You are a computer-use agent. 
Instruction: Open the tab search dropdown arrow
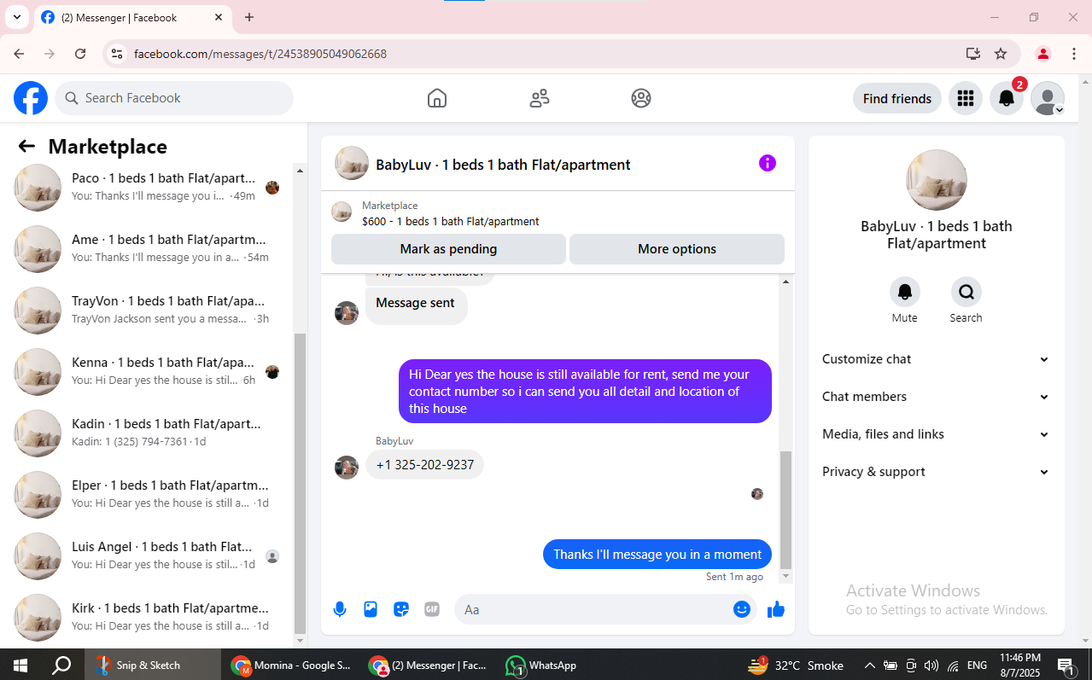coord(16,17)
